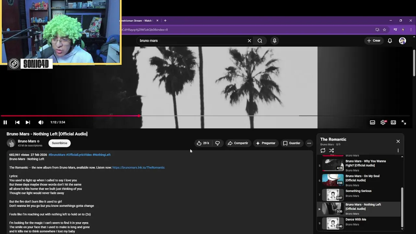Image resolution: width=416 pixels, height=234 pixels.
Task: Click the Compartir button
Action: (238, 143)
